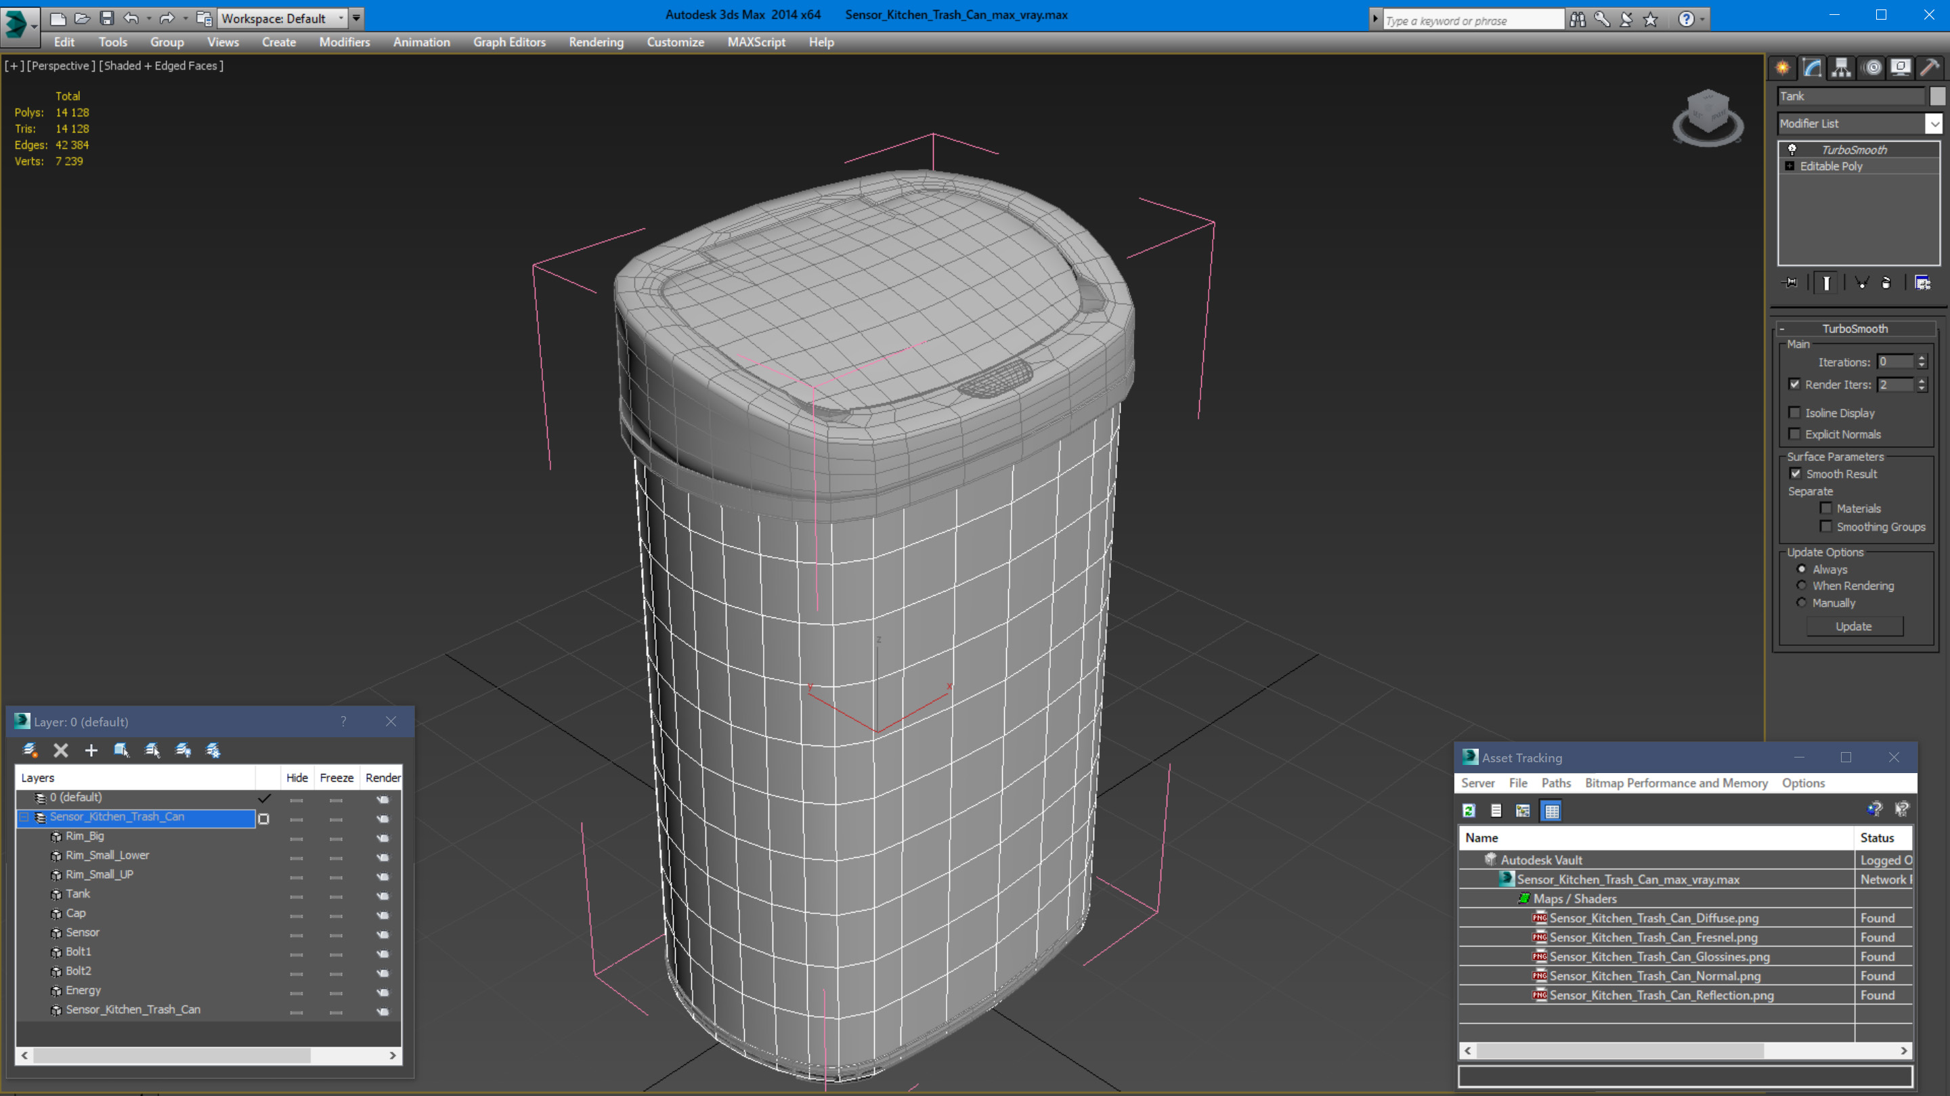1950x1096 pixels.
Task: Open the Paths menu in Asset Tracking
Action: click(1556, 783)
